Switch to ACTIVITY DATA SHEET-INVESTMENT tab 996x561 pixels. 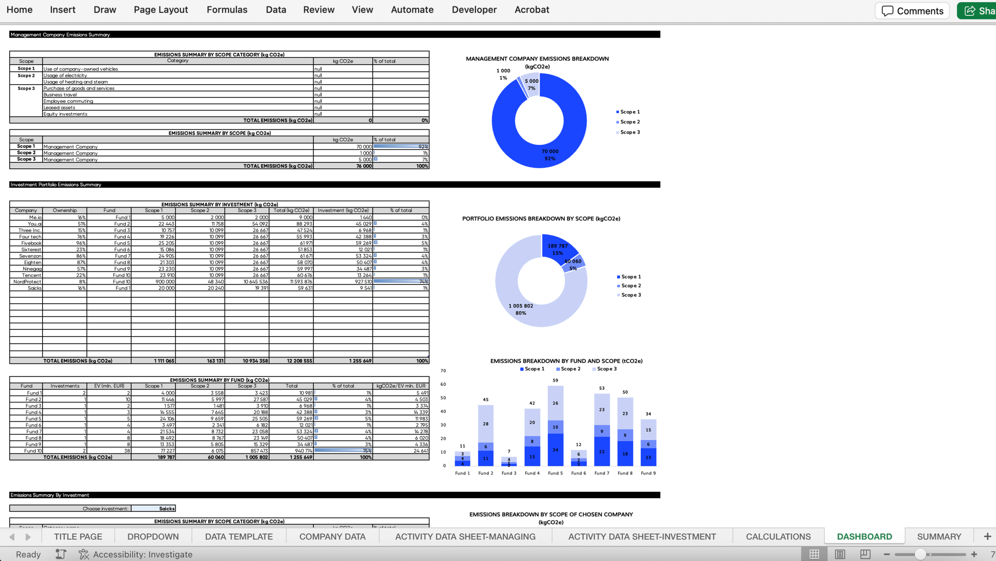(x=642, y=537)
